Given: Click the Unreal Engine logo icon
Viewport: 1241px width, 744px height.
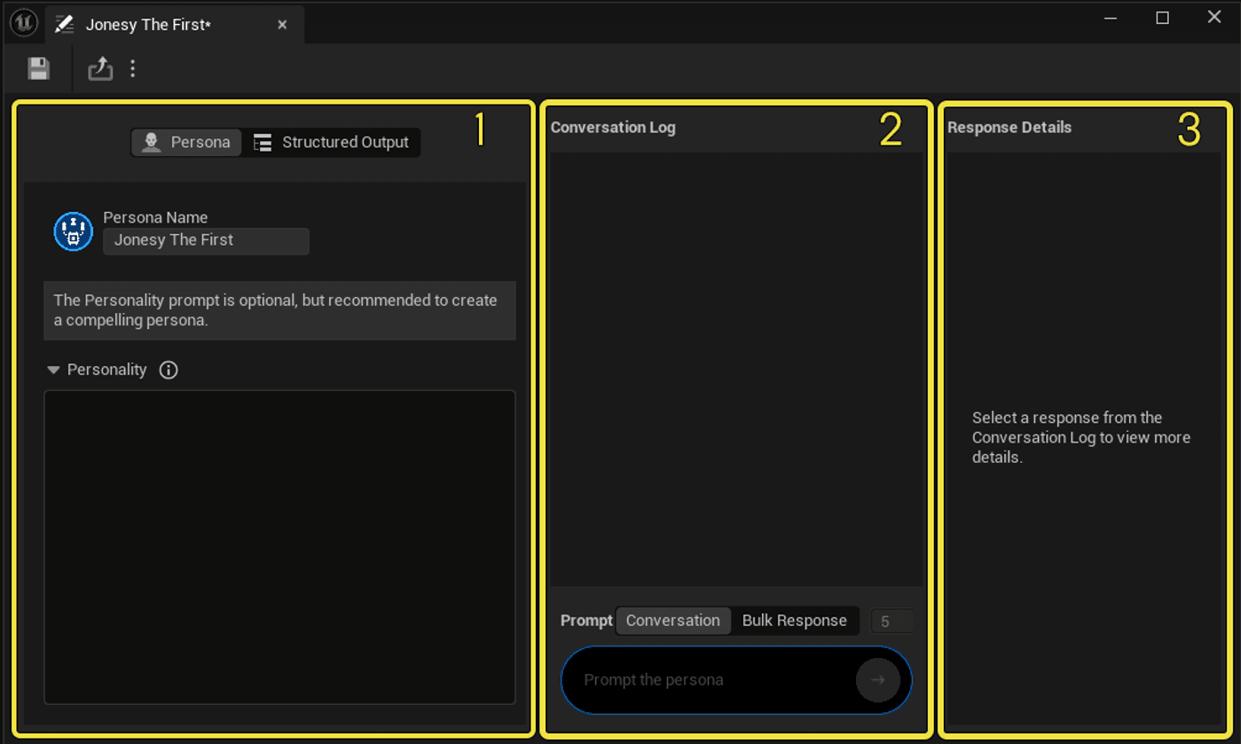Looking at the screenshot, I should pyautogui.click(x=23, y=23).
